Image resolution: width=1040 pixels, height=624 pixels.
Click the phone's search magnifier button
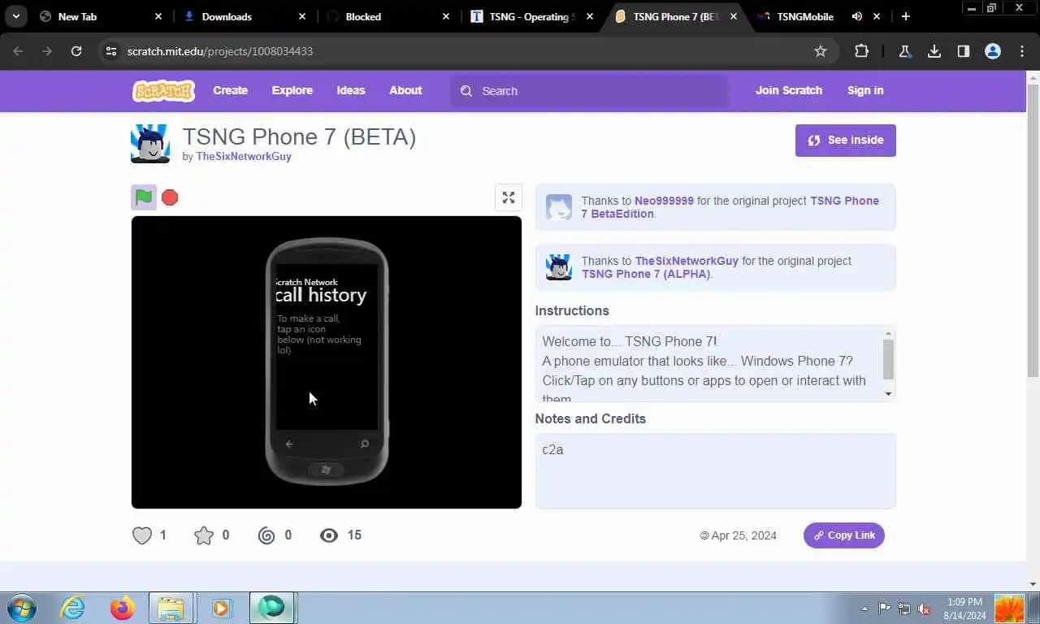pos(364,444)
